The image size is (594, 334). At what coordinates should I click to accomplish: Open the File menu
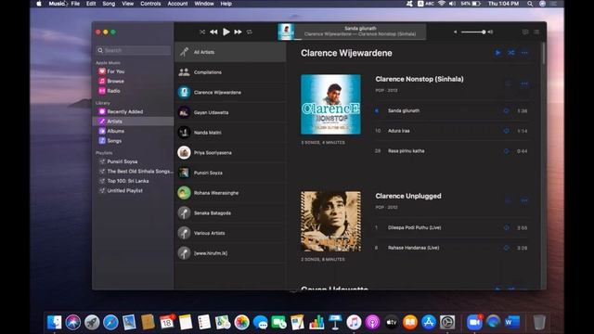75,4
